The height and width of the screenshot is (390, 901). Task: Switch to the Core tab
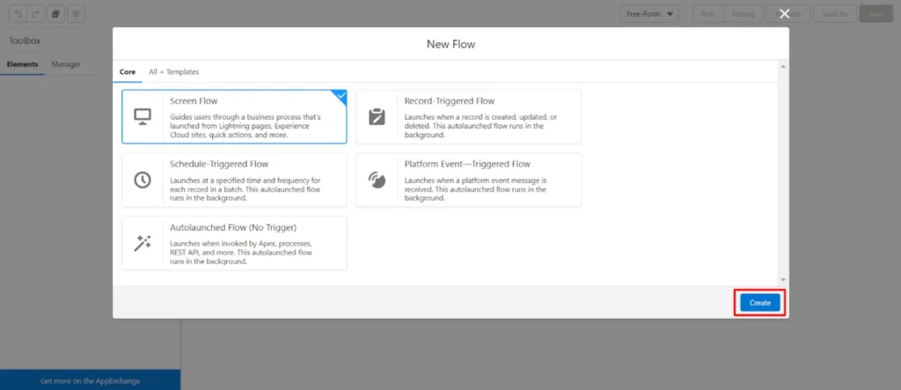click(128, 72)
